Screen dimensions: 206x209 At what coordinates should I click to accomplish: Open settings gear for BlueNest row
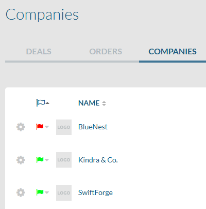point(21,127)
